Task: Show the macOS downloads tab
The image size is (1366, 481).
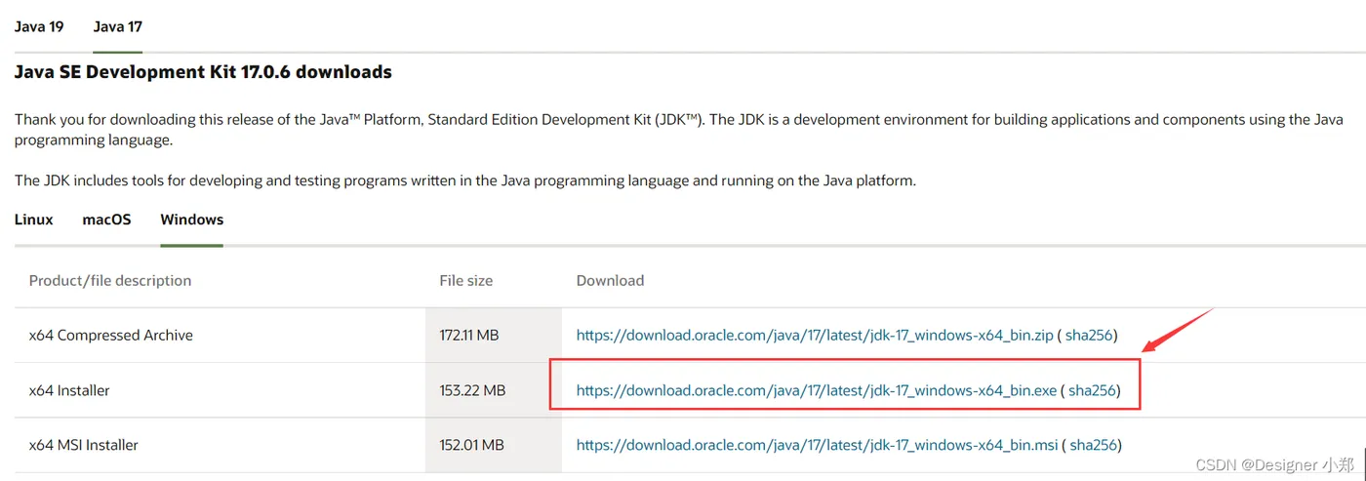Action: pos(106,220)
